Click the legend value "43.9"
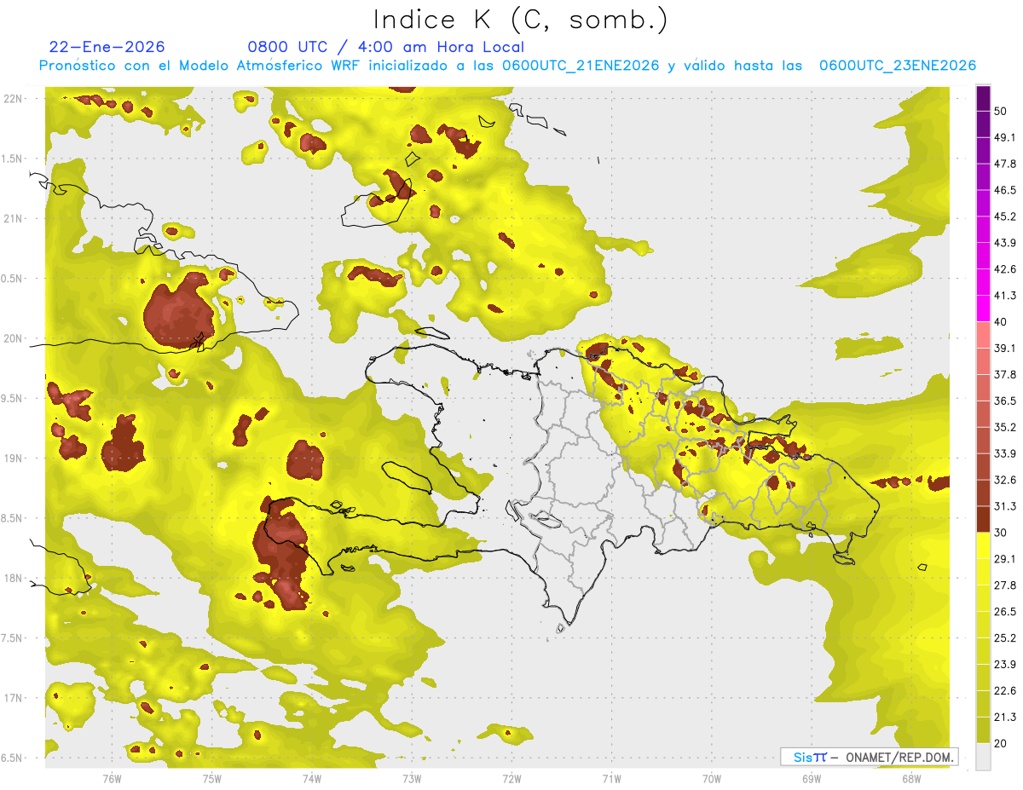 (1005, 243)
